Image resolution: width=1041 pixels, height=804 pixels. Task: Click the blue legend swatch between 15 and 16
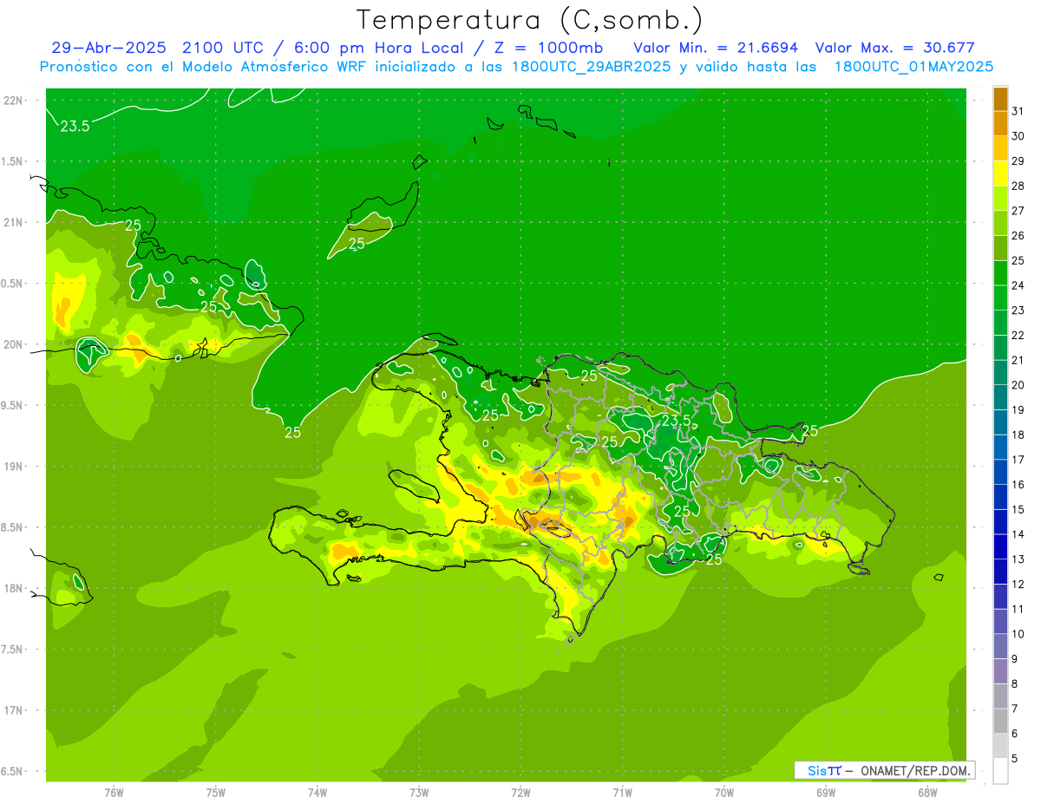point(1000,497)
